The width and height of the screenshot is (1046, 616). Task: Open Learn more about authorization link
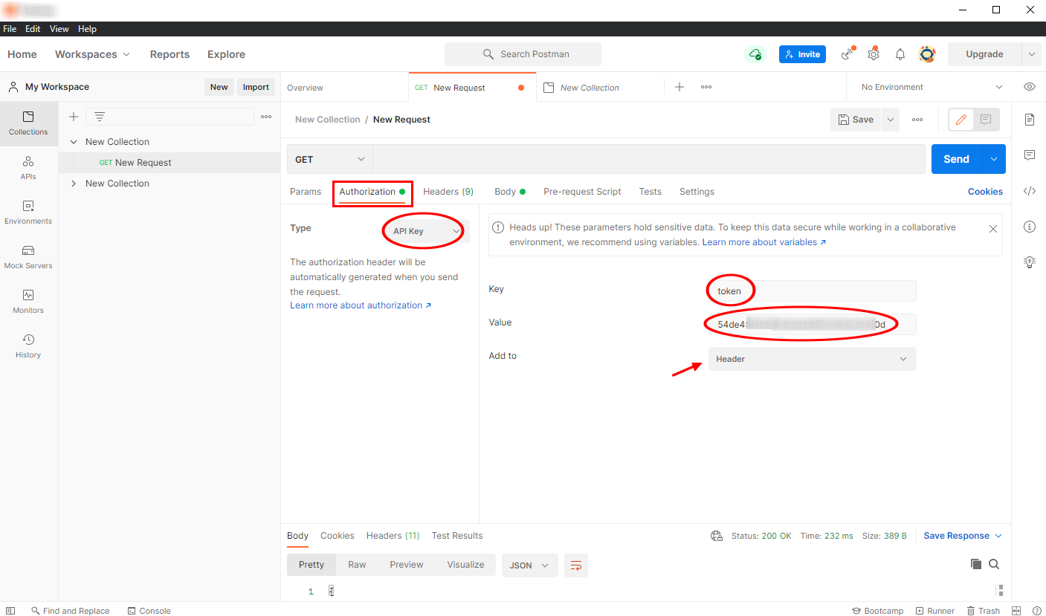(361, 305)
